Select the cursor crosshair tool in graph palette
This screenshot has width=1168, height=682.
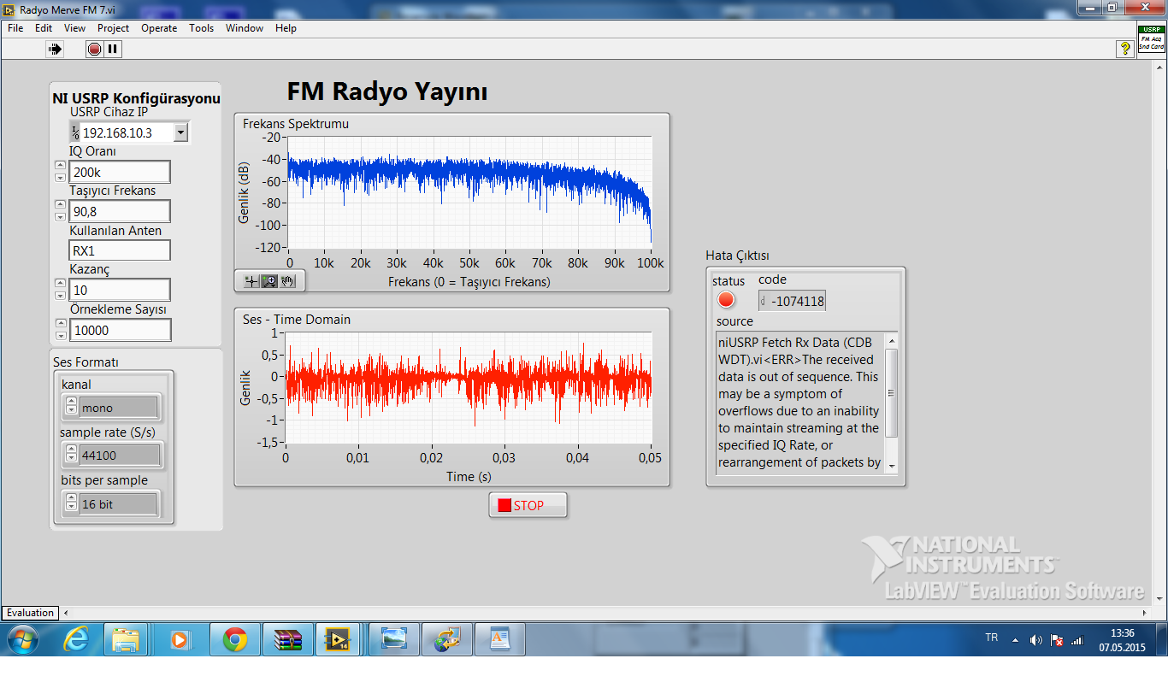click(251, 280)
